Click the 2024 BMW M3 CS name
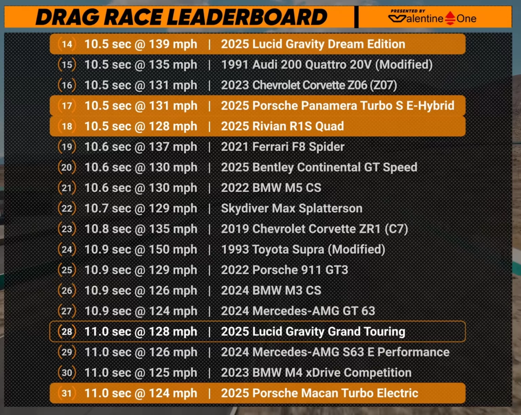521x415 pixels. [271, 290]
